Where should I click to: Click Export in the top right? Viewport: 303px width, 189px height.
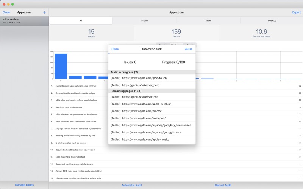pyautogui.click(x=297, y=12)
